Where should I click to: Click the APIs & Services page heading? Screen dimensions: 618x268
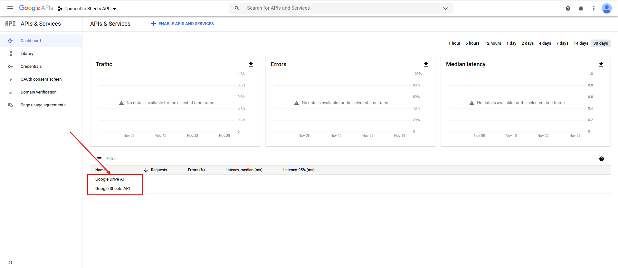(x=110, y=24)
